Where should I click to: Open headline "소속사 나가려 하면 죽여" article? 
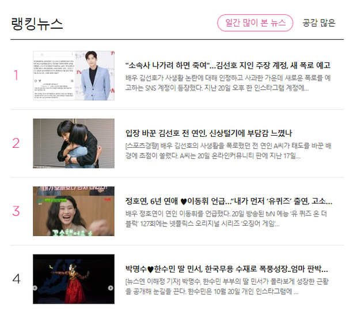(x=228, y=65)
